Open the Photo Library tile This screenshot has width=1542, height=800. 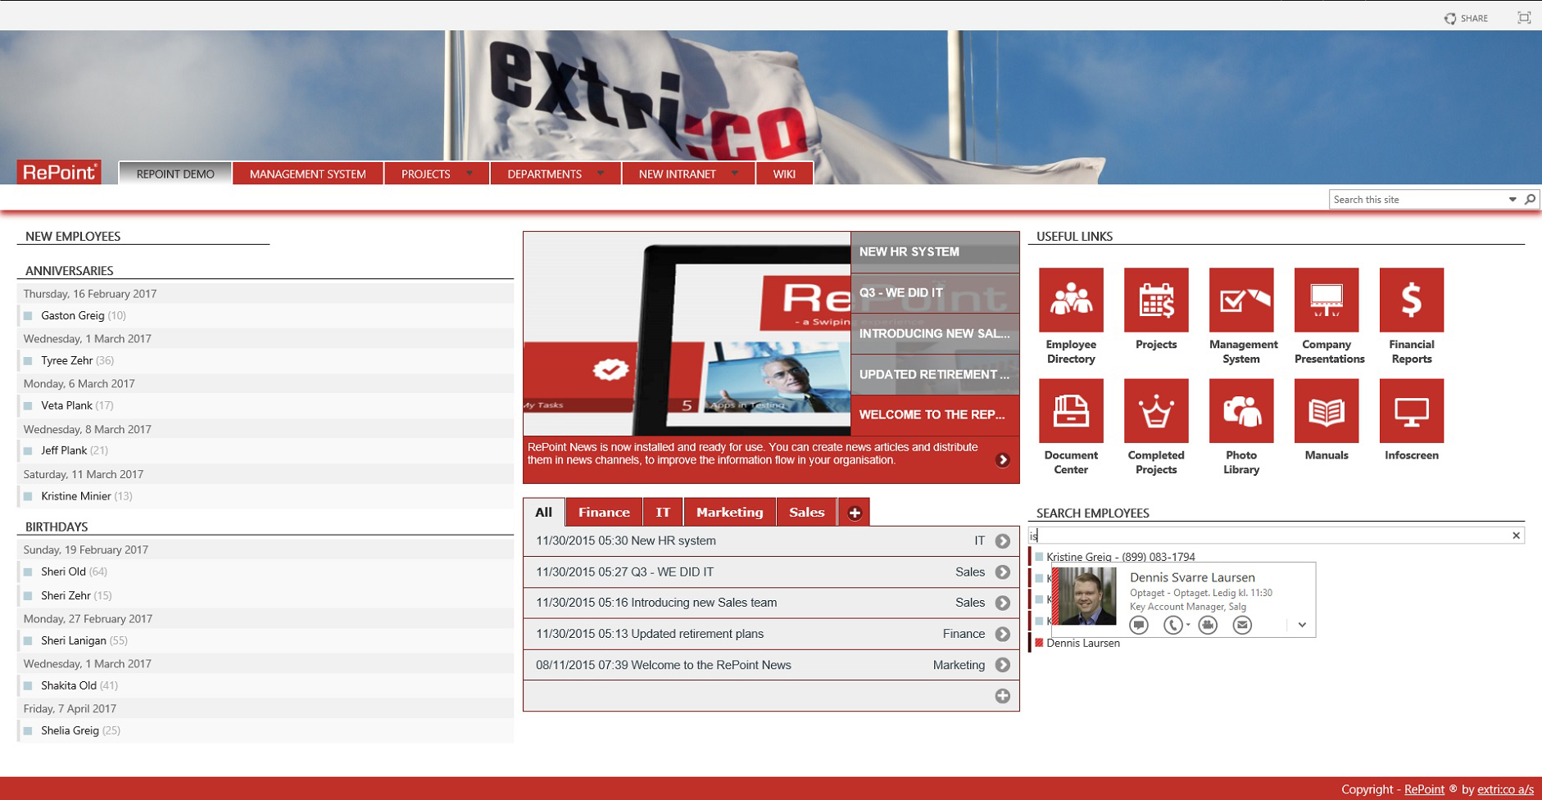tap(1241, 410)
